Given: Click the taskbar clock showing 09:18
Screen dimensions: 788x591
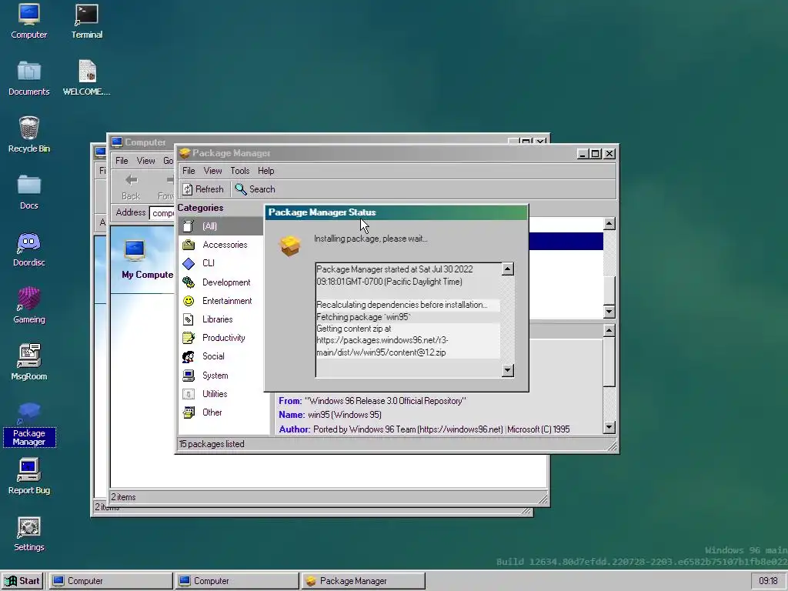Looking at the screenshot, I should [x=768, y=581].
